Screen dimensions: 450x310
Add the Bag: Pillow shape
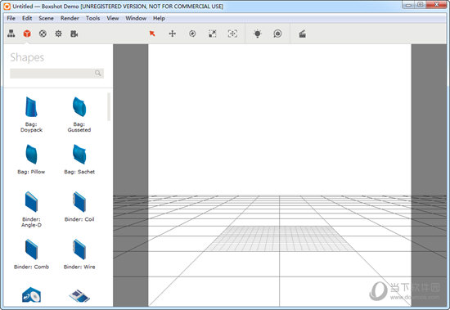click(31, 159)
